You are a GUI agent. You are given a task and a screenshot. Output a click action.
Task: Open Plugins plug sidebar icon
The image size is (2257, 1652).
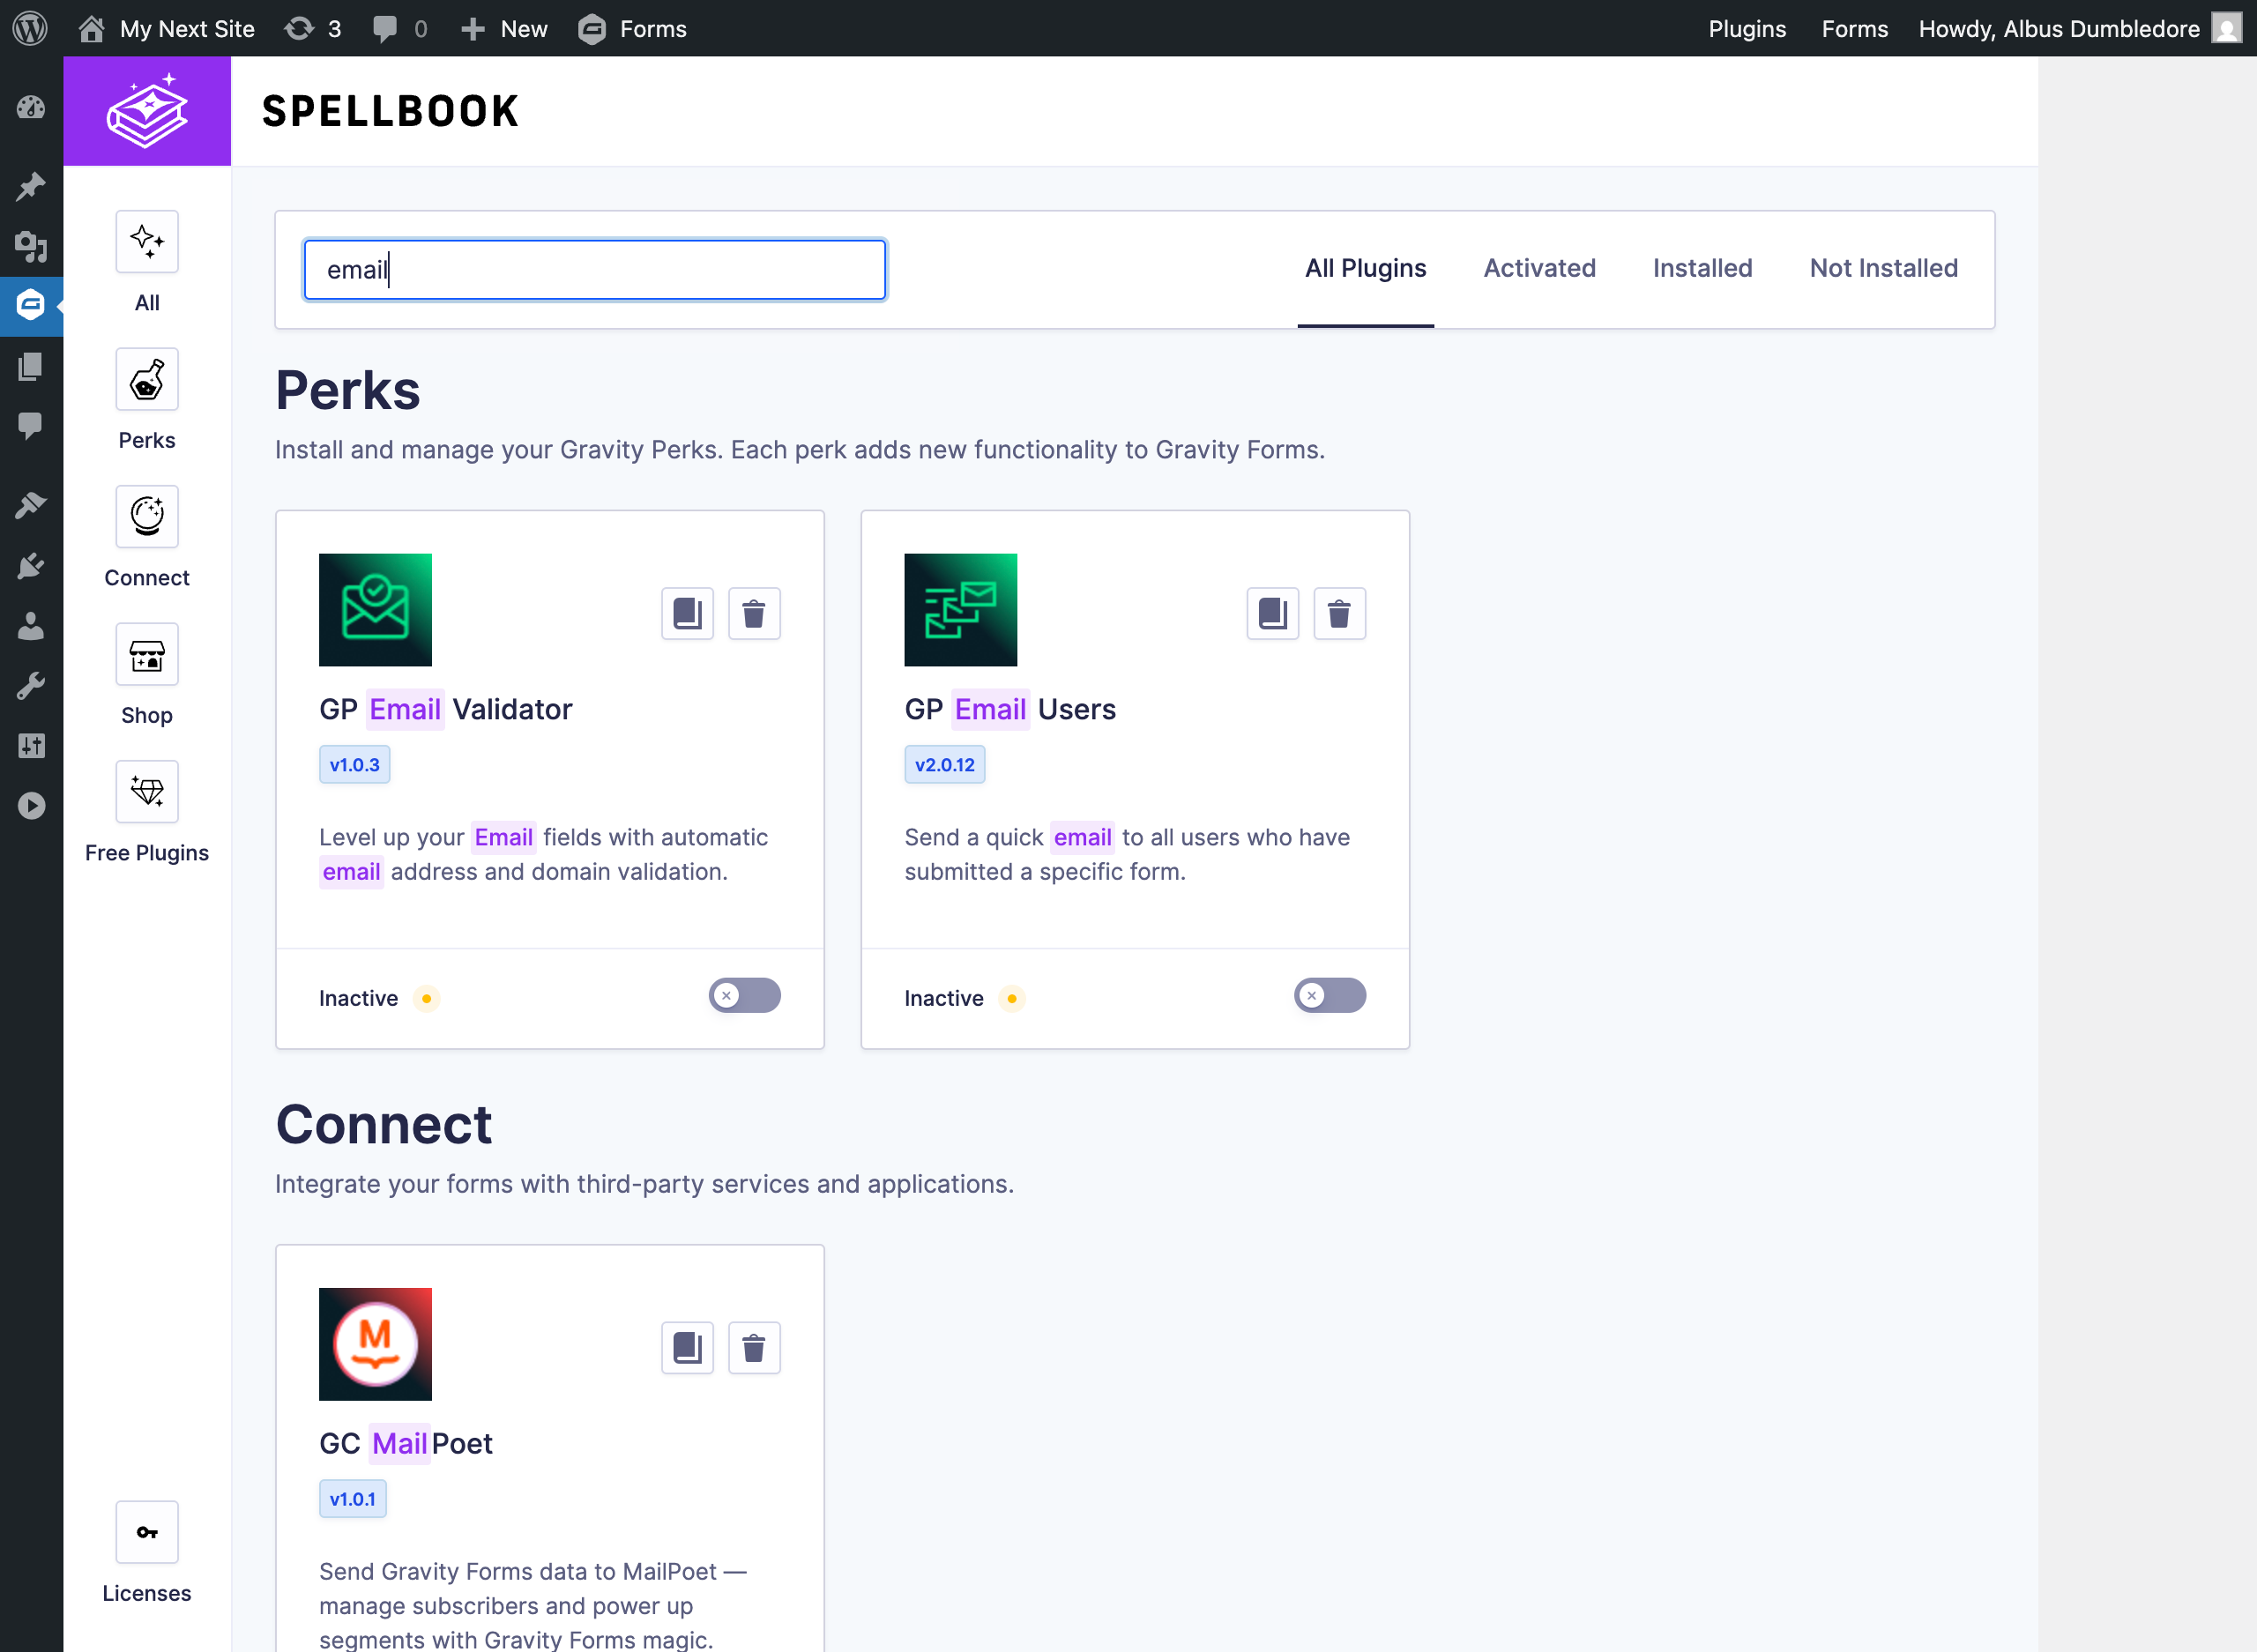31,566
